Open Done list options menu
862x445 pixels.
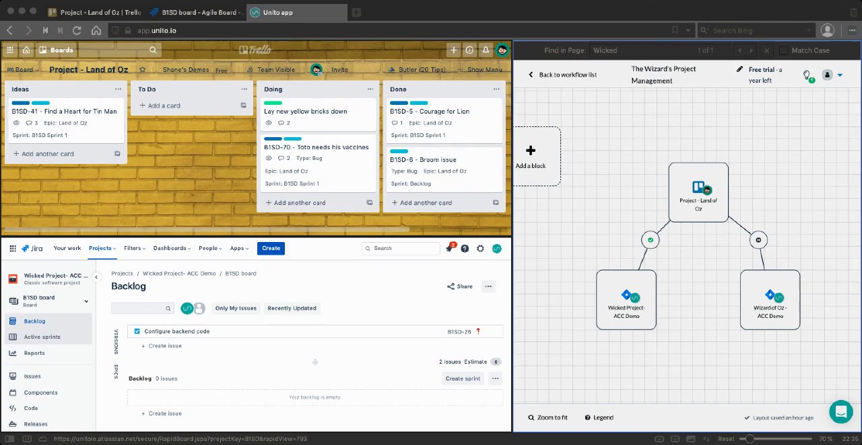point(496,89)
